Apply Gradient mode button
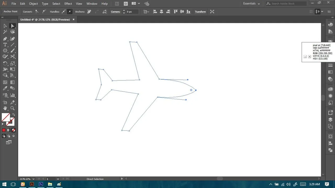Viewport: 335px width, 188px height. 9,130
